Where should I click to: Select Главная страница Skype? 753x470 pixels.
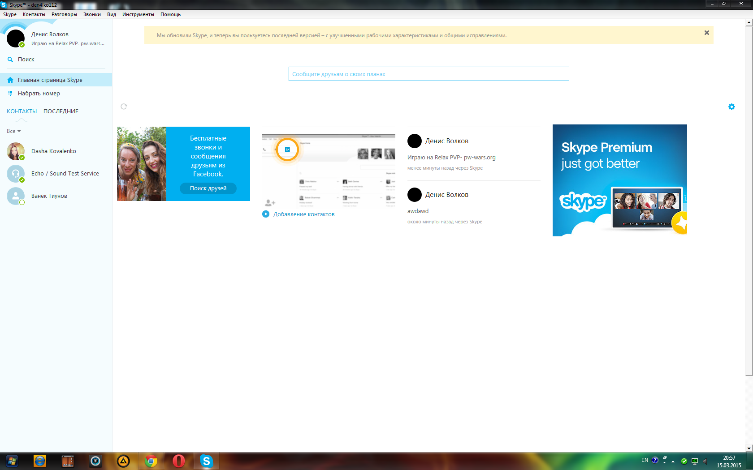(56, 80)
